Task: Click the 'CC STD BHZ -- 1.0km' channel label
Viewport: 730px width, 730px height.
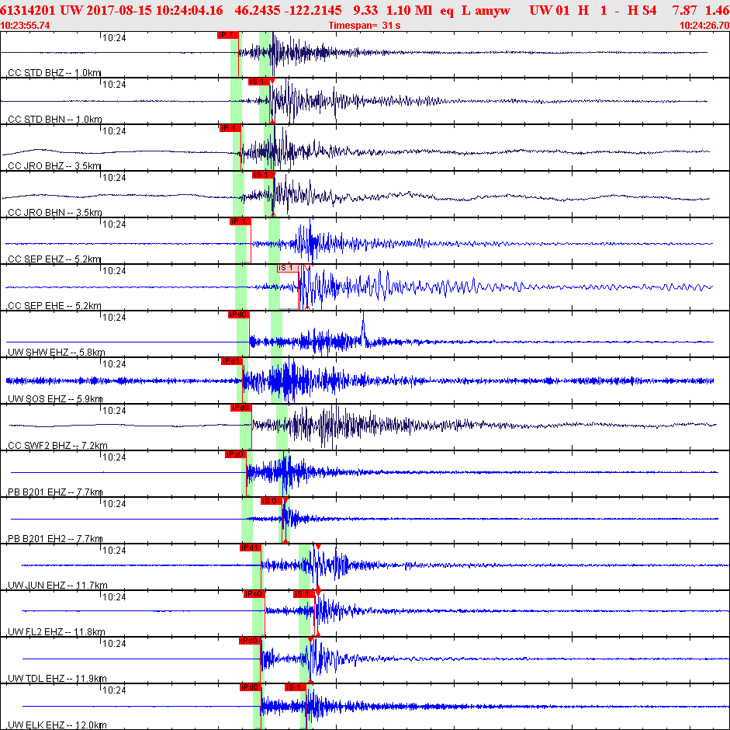Action: coord(54,73)
